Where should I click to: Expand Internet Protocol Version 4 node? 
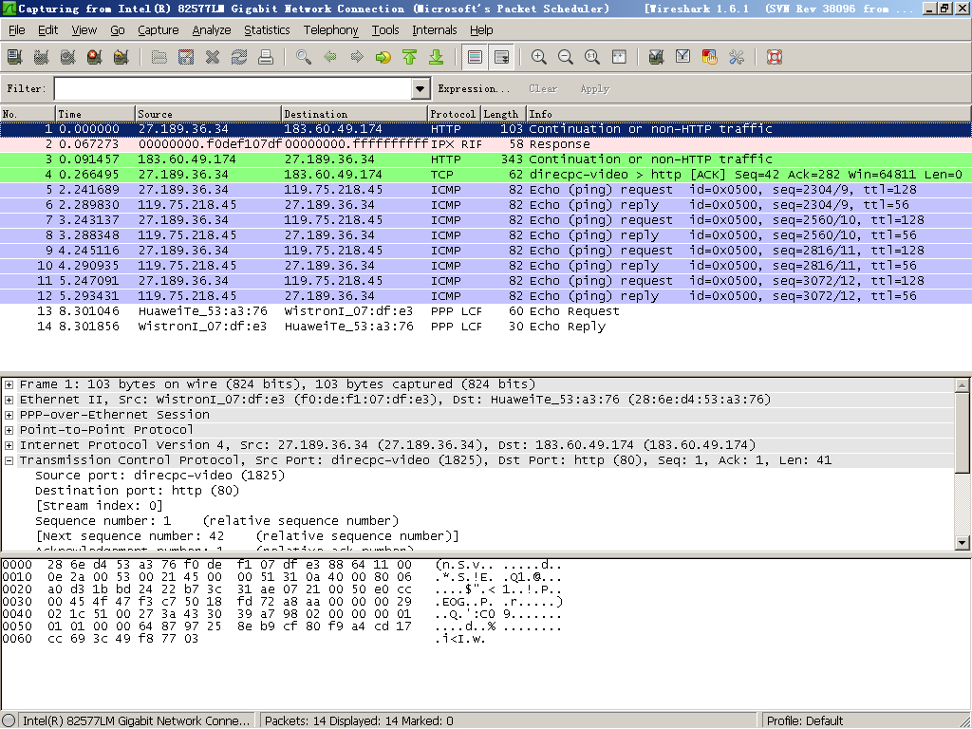tap(9, 445)
